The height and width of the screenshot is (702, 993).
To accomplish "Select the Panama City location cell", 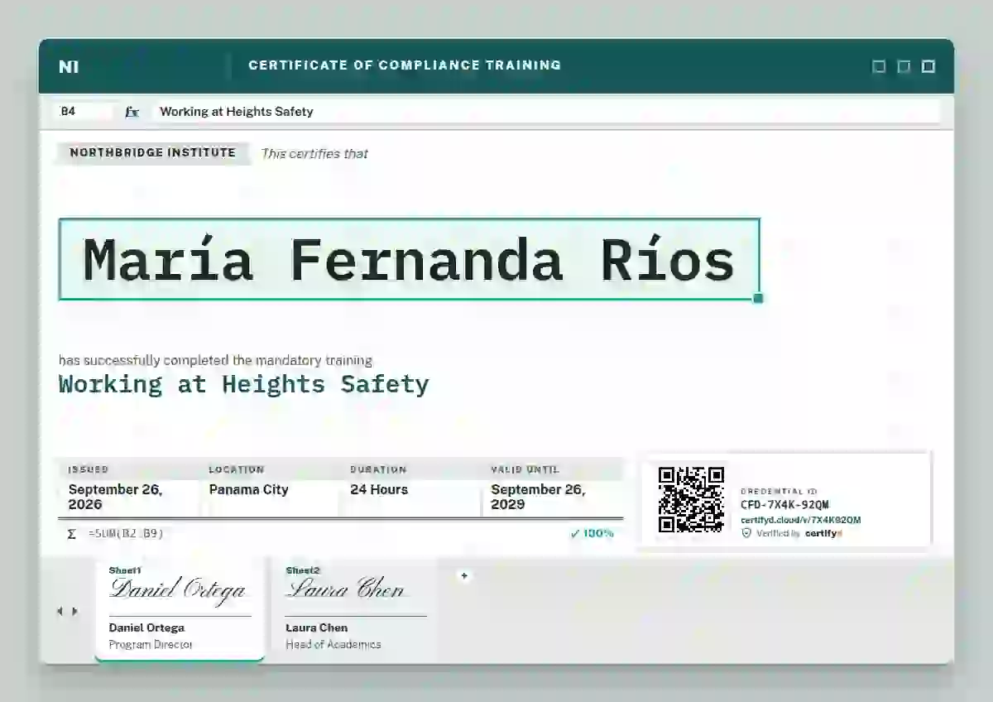I will click(249, 489).
